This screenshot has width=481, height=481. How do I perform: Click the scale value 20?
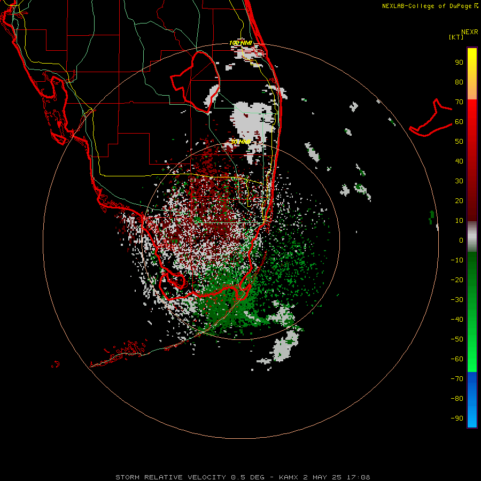[459, 200]
